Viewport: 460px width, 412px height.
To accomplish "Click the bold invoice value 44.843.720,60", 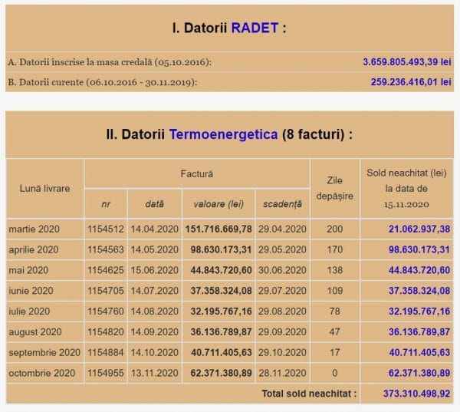I will pyautogui.click(x=222, y=270).
